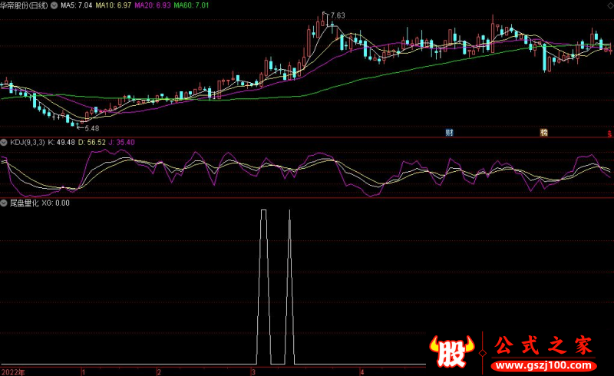
Task: Click the month 3 marker on time axis
Action: [253, 371]
